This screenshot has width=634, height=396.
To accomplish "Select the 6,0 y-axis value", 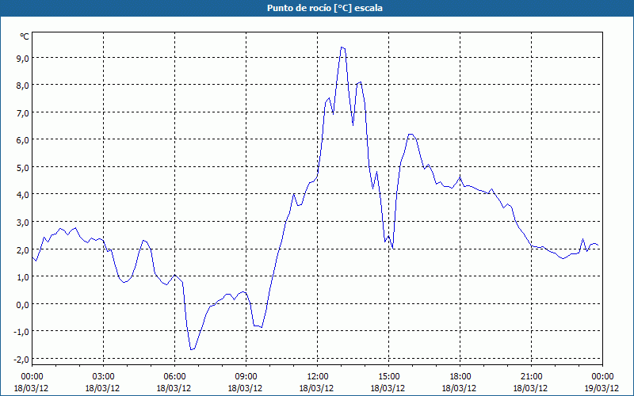I will click(x=23, y=140).
